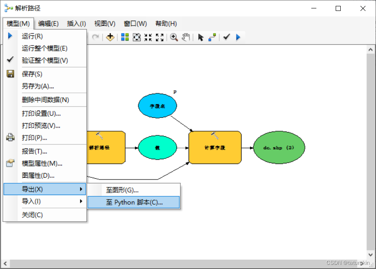
Task: Open the 帮助(H) menu
Action: [x=166, y=24]
